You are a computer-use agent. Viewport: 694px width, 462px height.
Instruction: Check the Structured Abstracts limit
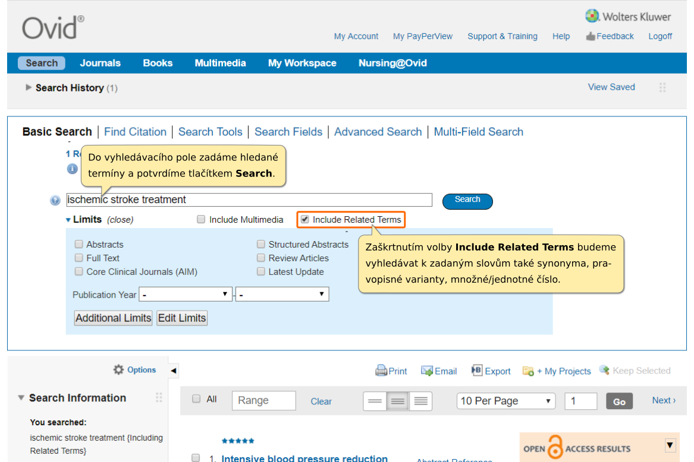[261, 244]
